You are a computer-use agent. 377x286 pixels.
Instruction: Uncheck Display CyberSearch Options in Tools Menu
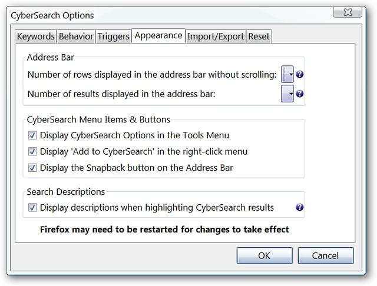point(33,135)
